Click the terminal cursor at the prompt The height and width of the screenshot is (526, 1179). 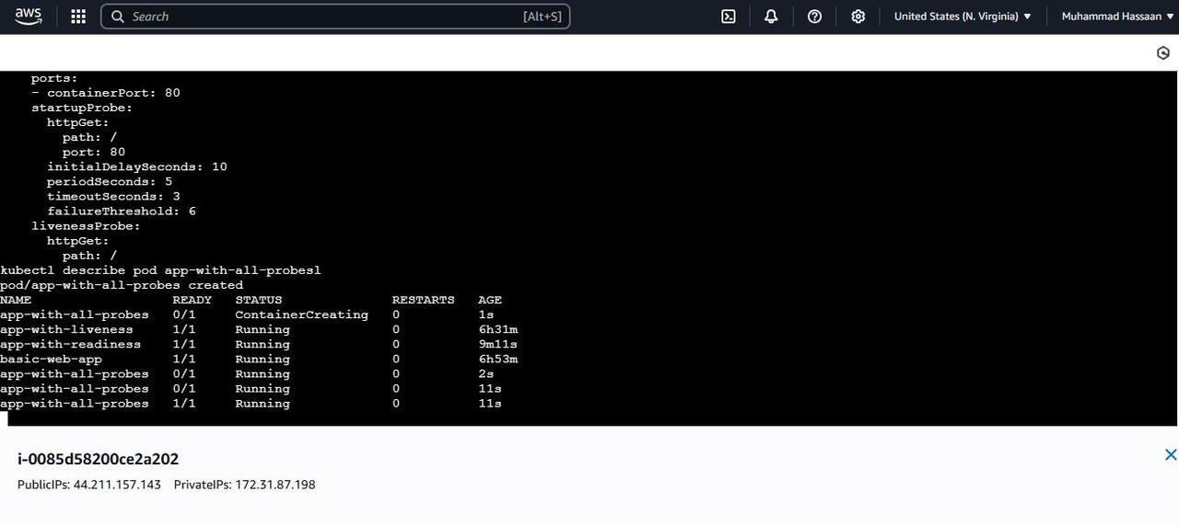[4, 418]
